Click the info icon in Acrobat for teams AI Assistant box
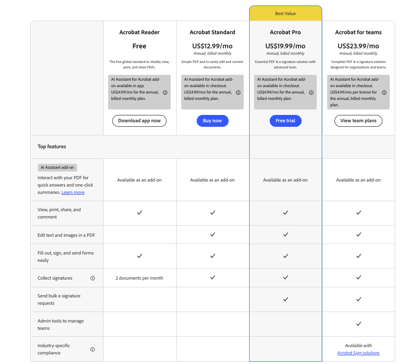Viewport: 418px width, 364px height. (x=384, y=92)
